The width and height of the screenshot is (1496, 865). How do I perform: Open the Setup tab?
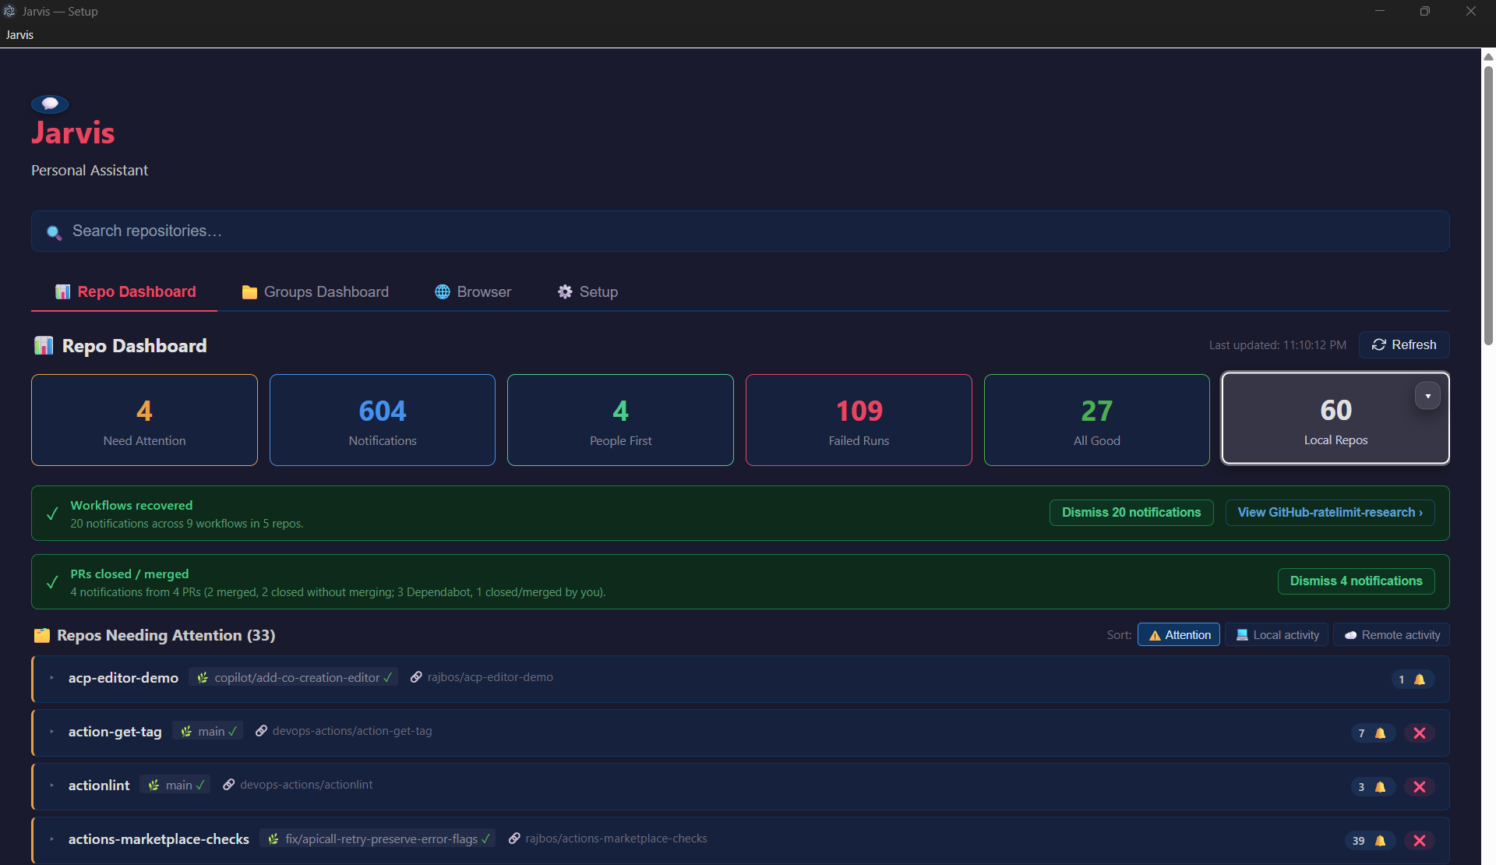588,291
